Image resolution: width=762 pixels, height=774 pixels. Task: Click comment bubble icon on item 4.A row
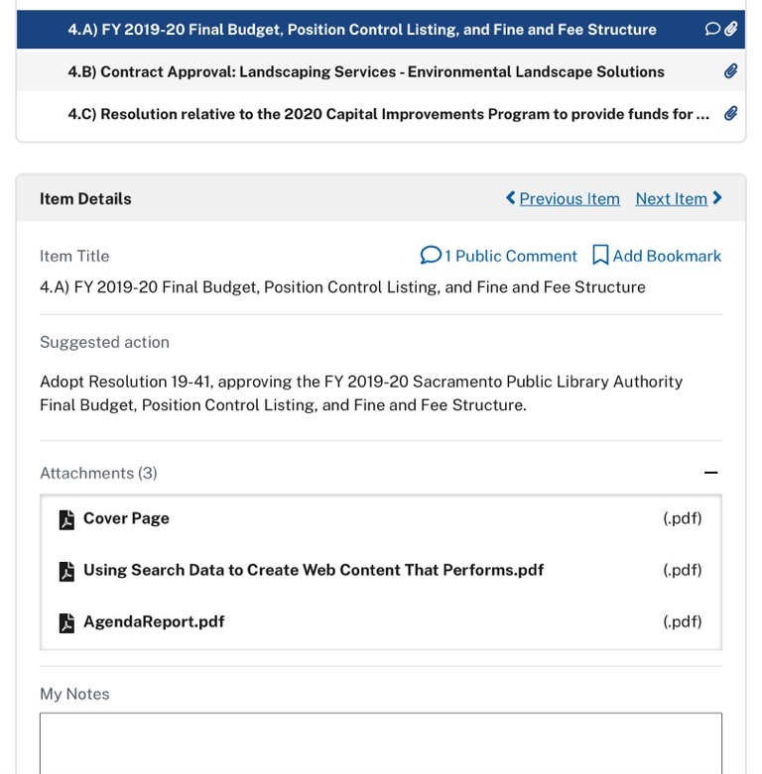point(712,29)
